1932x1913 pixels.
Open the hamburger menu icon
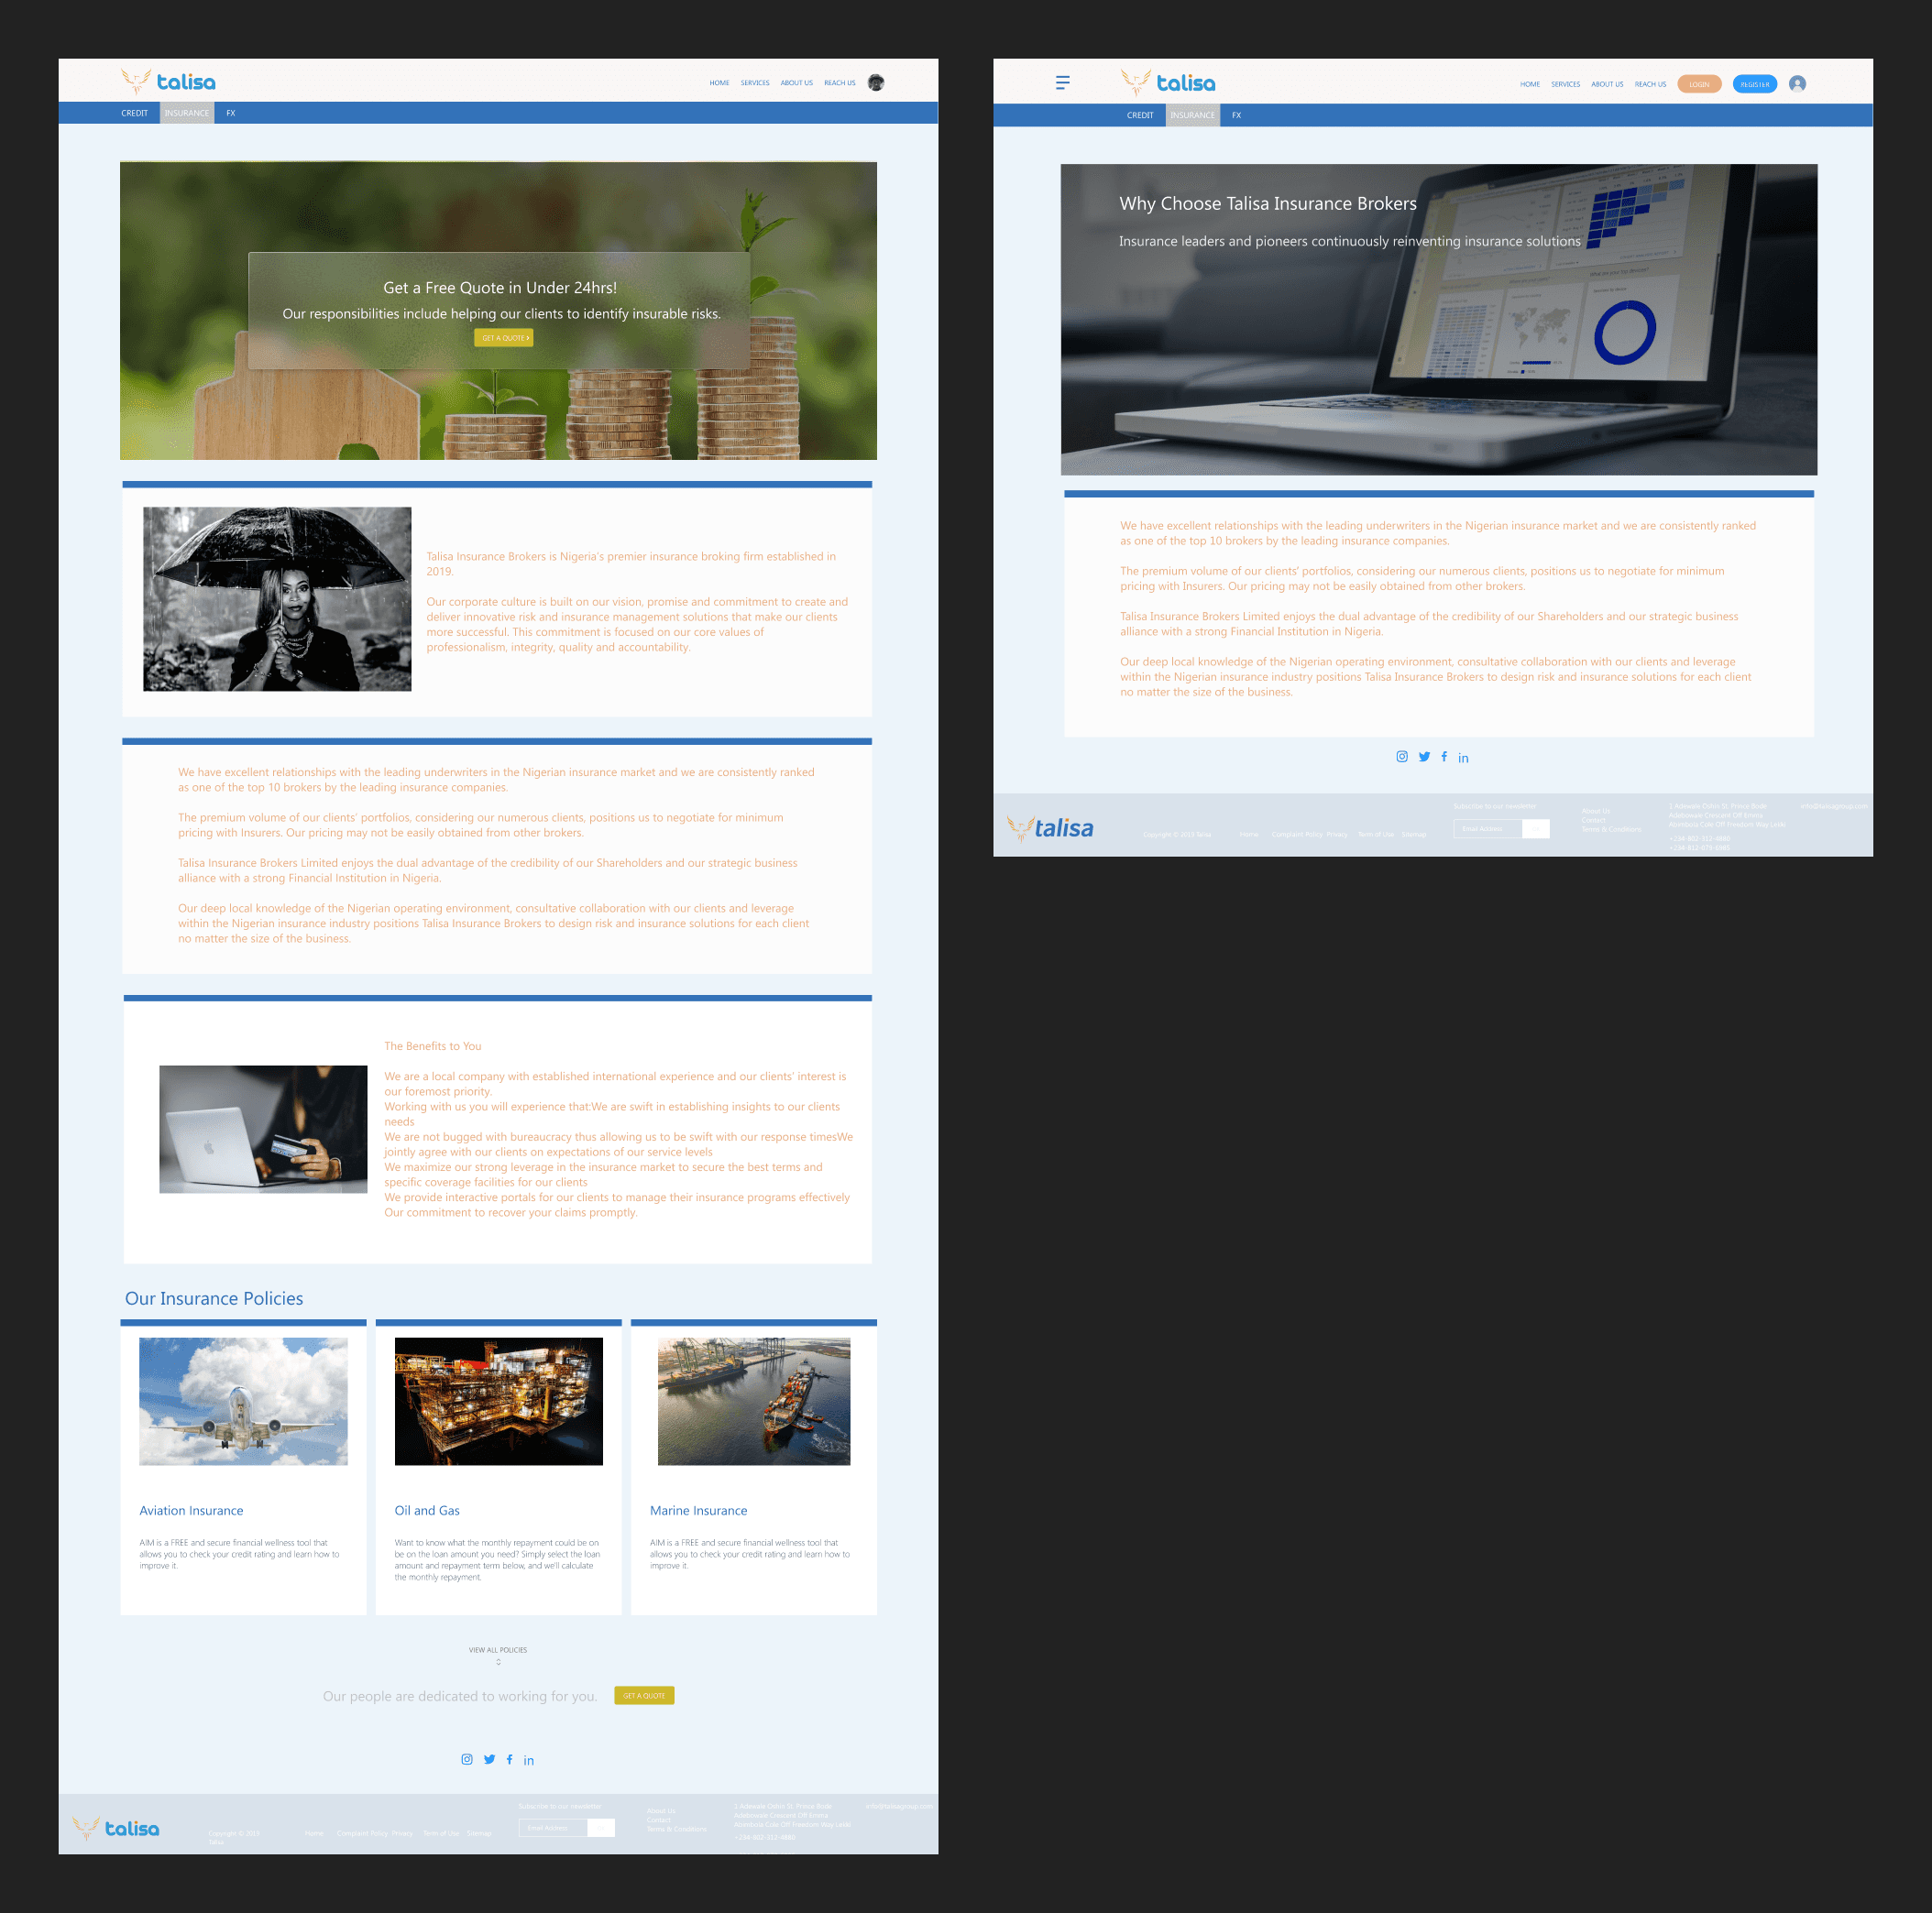(1062, 83)
